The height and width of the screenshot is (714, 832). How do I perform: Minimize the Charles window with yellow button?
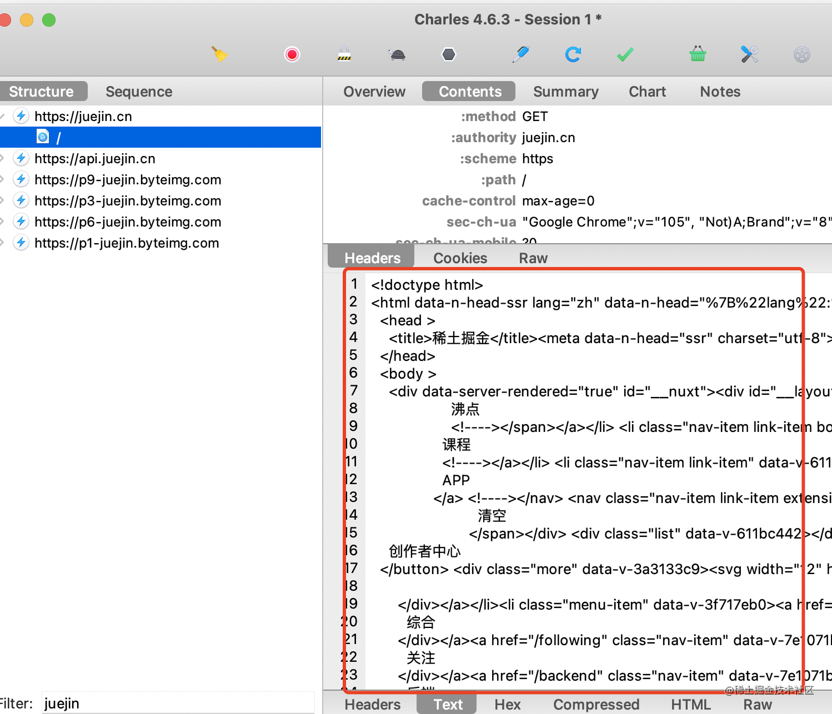[x=27, y=20]
